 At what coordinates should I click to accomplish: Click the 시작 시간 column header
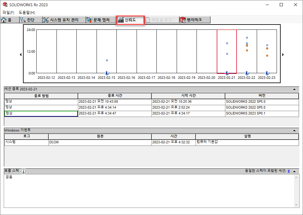[x=188, y=96]
